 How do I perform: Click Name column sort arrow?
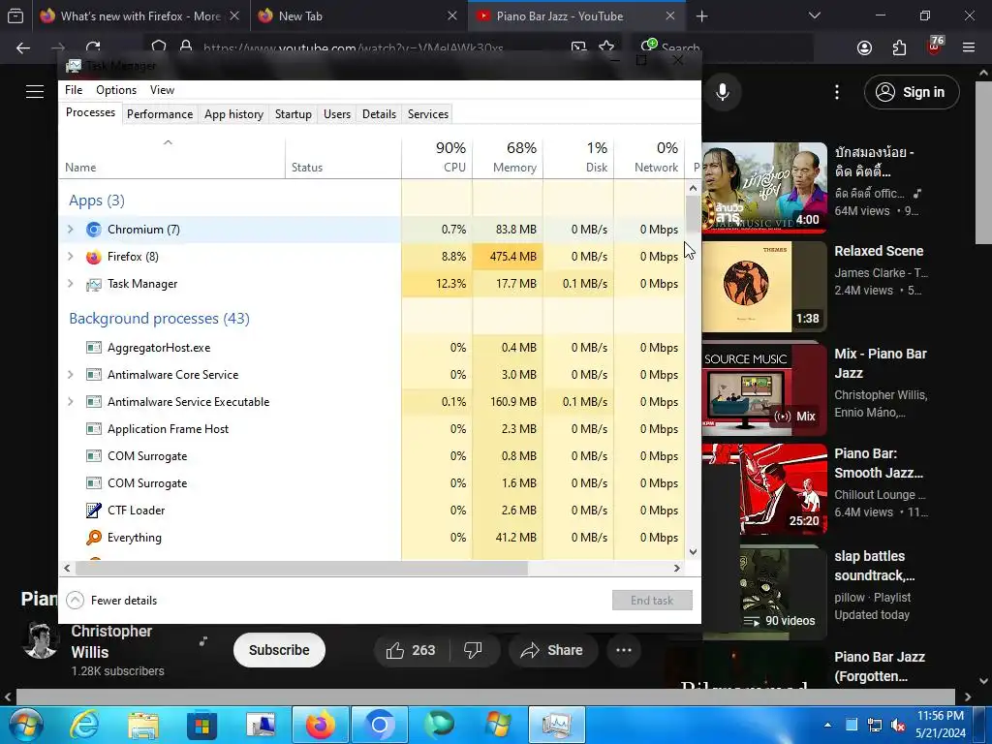pos(168,142)
